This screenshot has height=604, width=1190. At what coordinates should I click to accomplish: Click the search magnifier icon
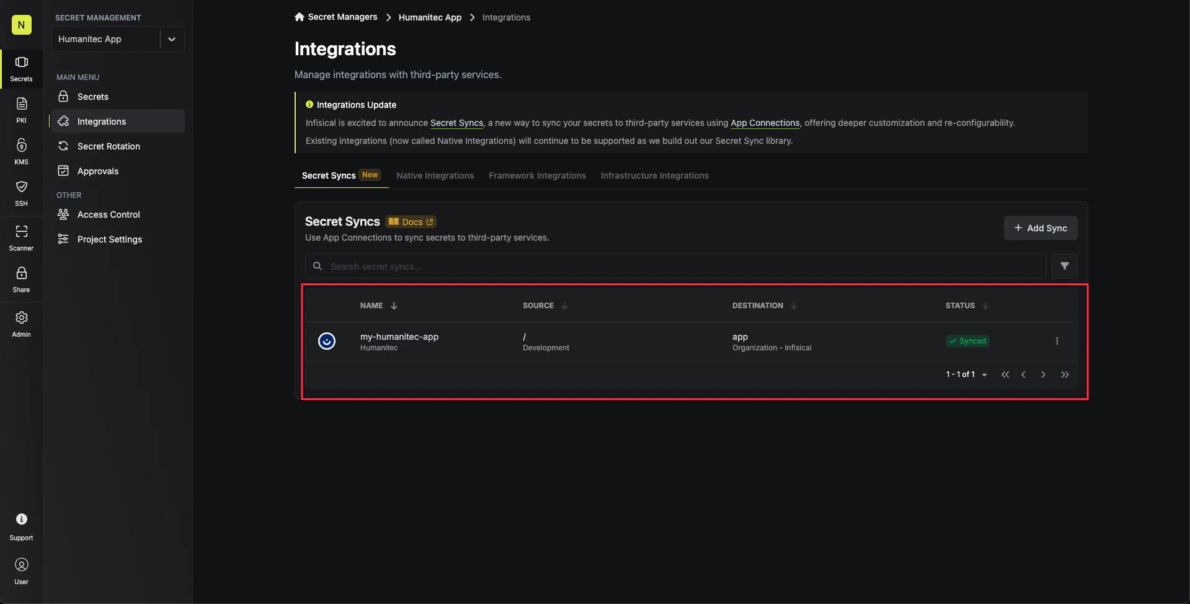(x=317, y=266)
